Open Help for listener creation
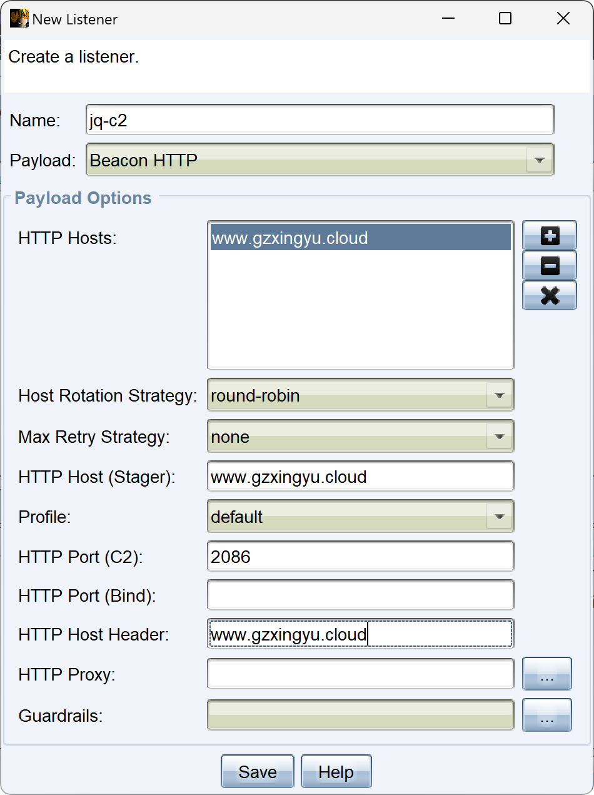Screen dimensions: 594x795 [x=336, y=771]
